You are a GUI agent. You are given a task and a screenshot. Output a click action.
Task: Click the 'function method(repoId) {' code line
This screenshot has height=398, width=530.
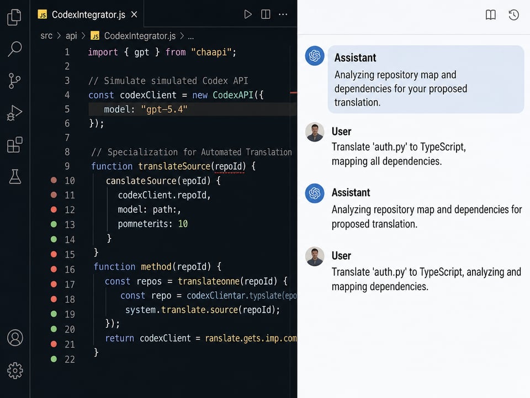pyautogui.click(x=157, y=266)
